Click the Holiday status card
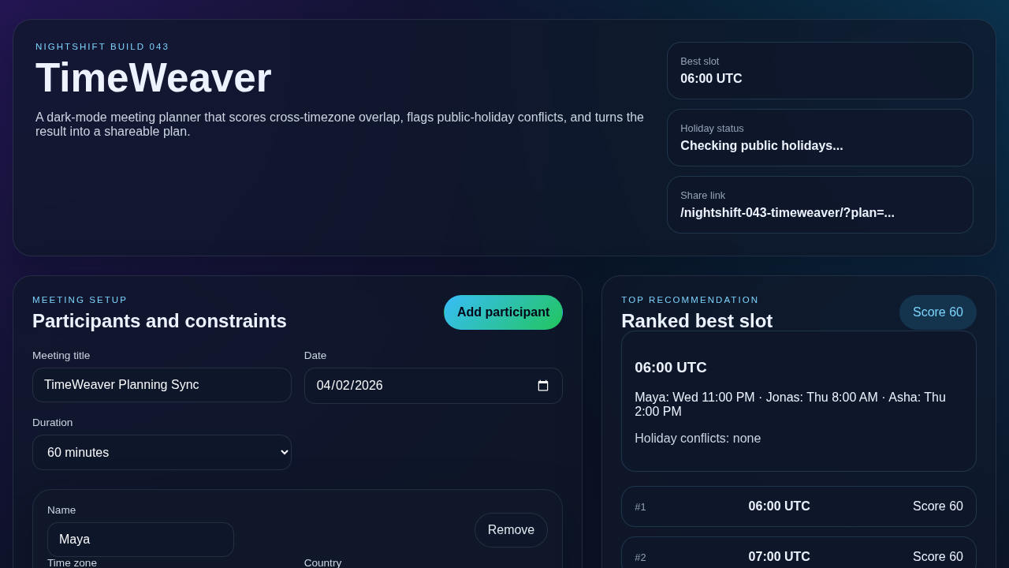This screenshot has width=1009, height=568. [x=820, y=137]
